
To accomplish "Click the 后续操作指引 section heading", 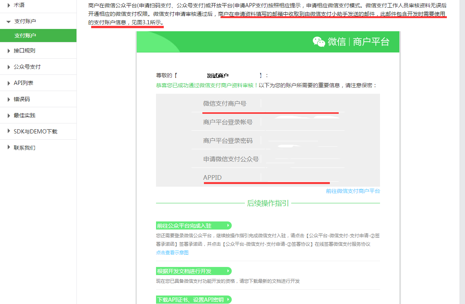I will pyautogui.click(x=268, y=203).
